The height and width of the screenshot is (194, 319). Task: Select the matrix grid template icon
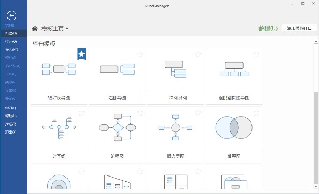pyautogui.click(x=175, y=182)
